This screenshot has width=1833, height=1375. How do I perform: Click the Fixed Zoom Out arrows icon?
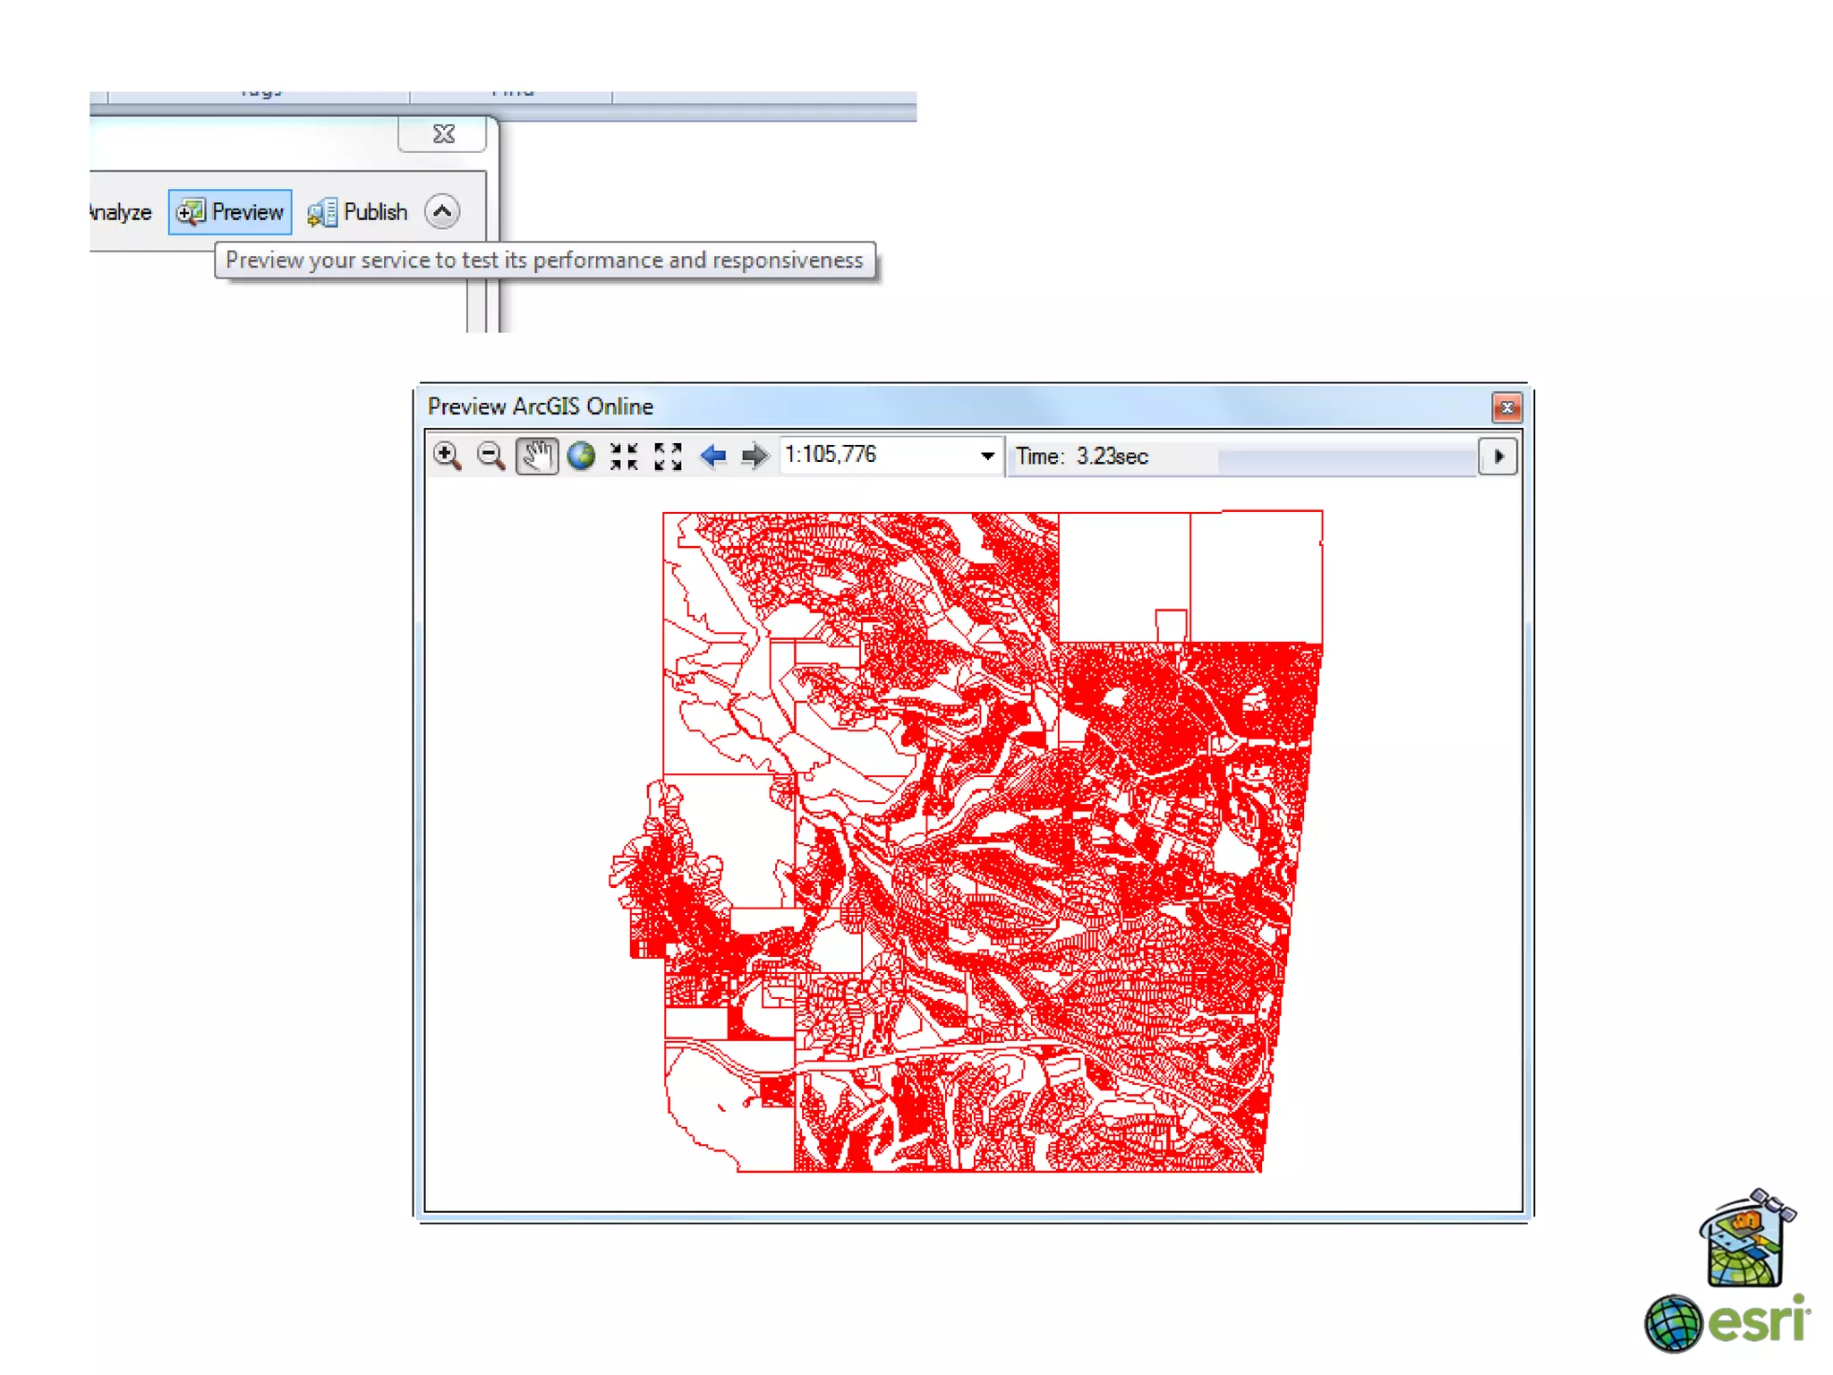click(668, 456)
